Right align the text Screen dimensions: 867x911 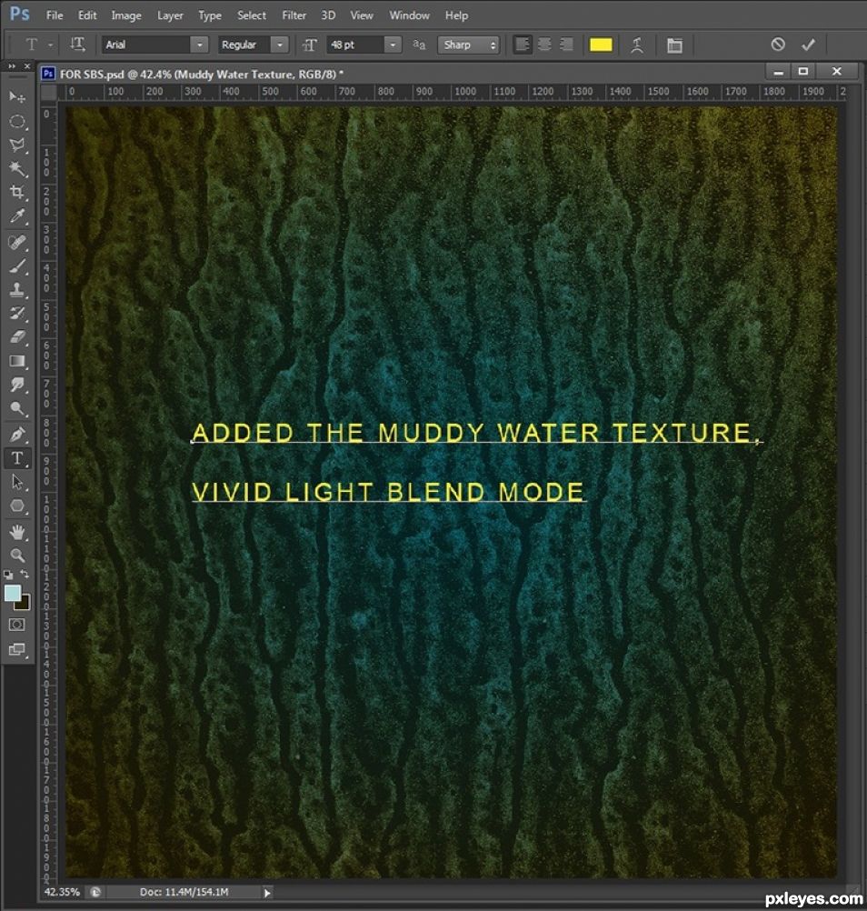click(566, 45)
